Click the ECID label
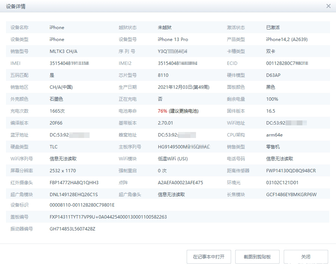The height and width of the screenshot is (270, 336). pyautogui.click(x=232, y=63)
